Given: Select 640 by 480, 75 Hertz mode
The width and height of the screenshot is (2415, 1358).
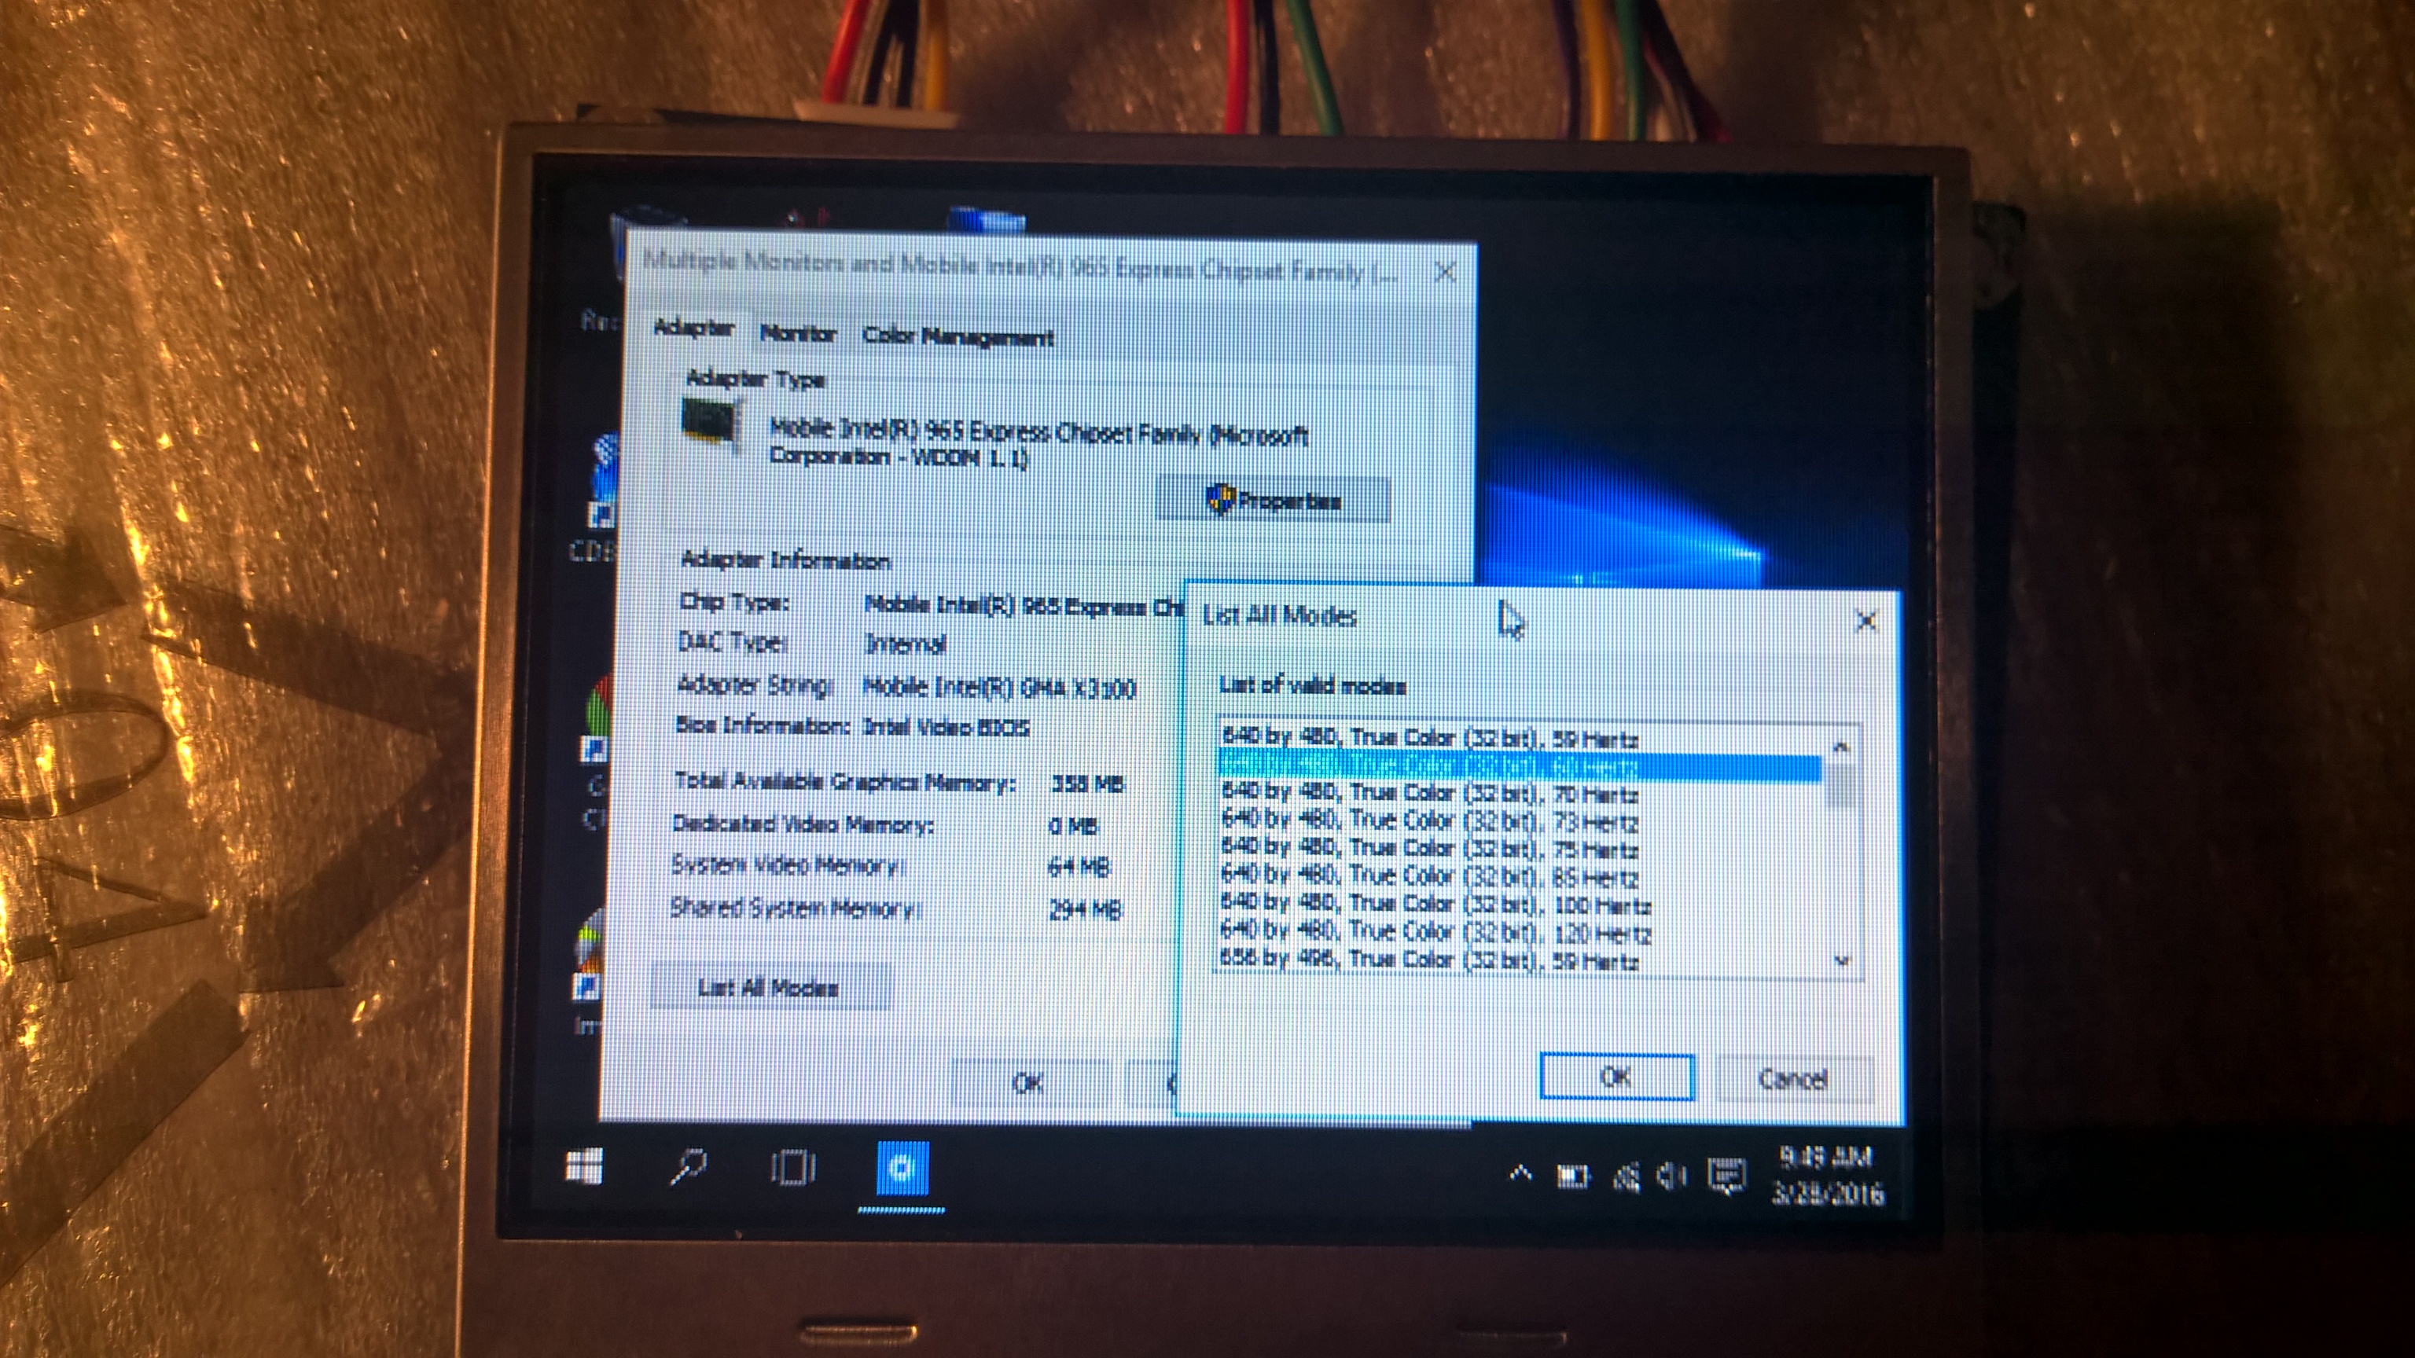Looking at the screenshot, I should coord(1520,848).
